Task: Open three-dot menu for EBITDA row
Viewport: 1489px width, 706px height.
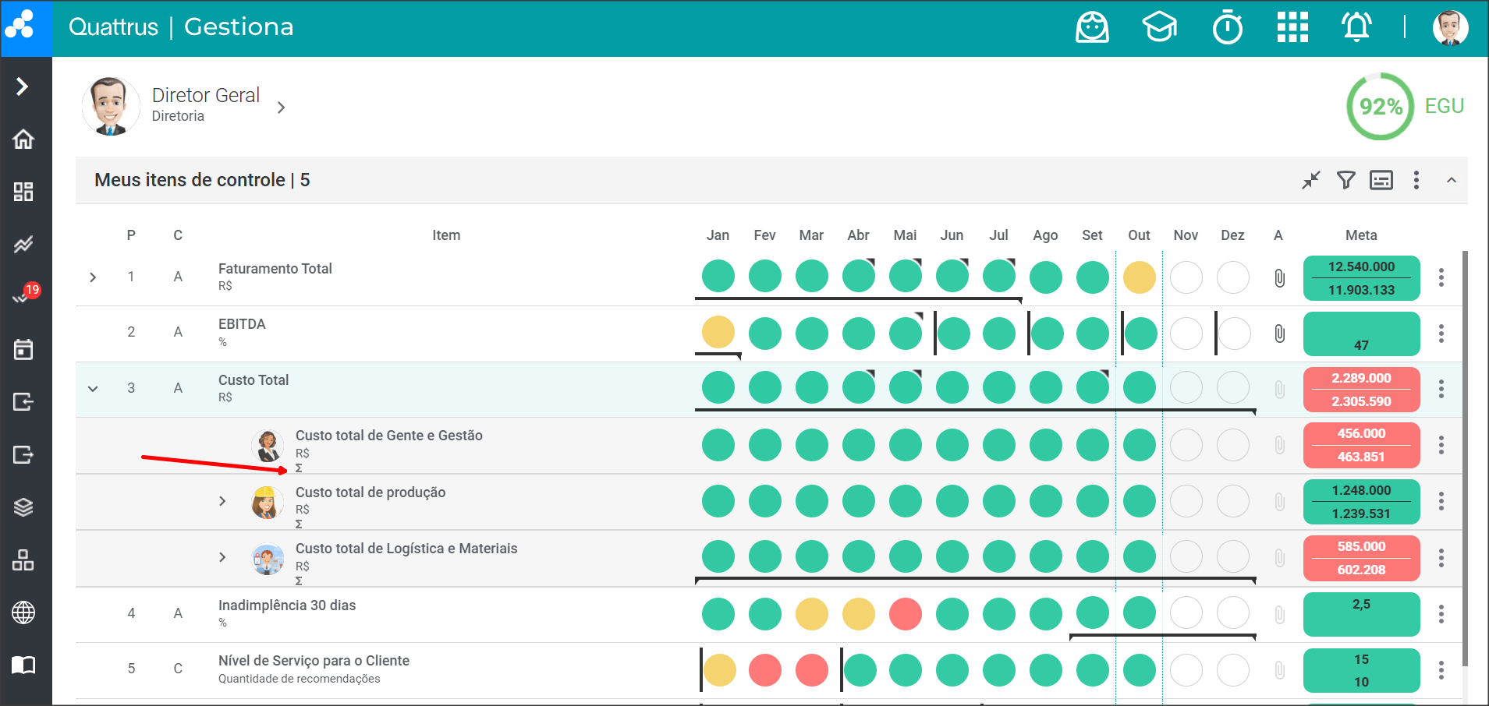Action: click(1441, 334)
